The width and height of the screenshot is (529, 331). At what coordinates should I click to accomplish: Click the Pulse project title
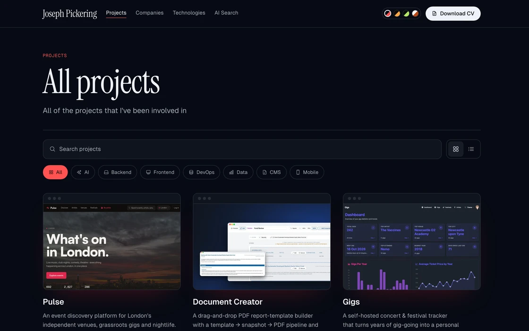(53, 302)
